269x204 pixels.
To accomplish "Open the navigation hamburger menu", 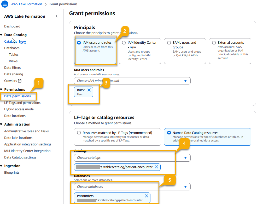I will tap(4, 4).
